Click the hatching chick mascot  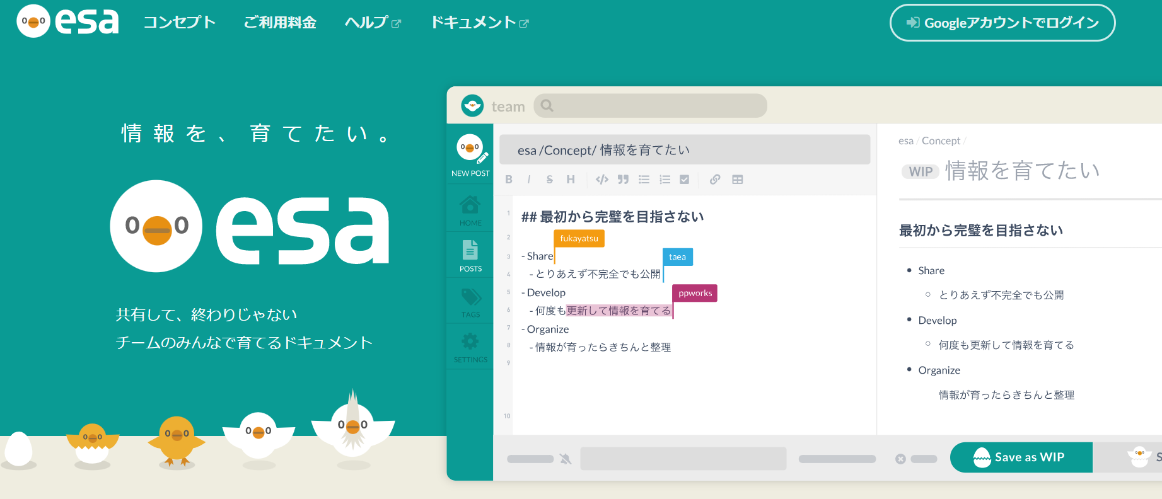pyautogui.click(x=93, y=444)
